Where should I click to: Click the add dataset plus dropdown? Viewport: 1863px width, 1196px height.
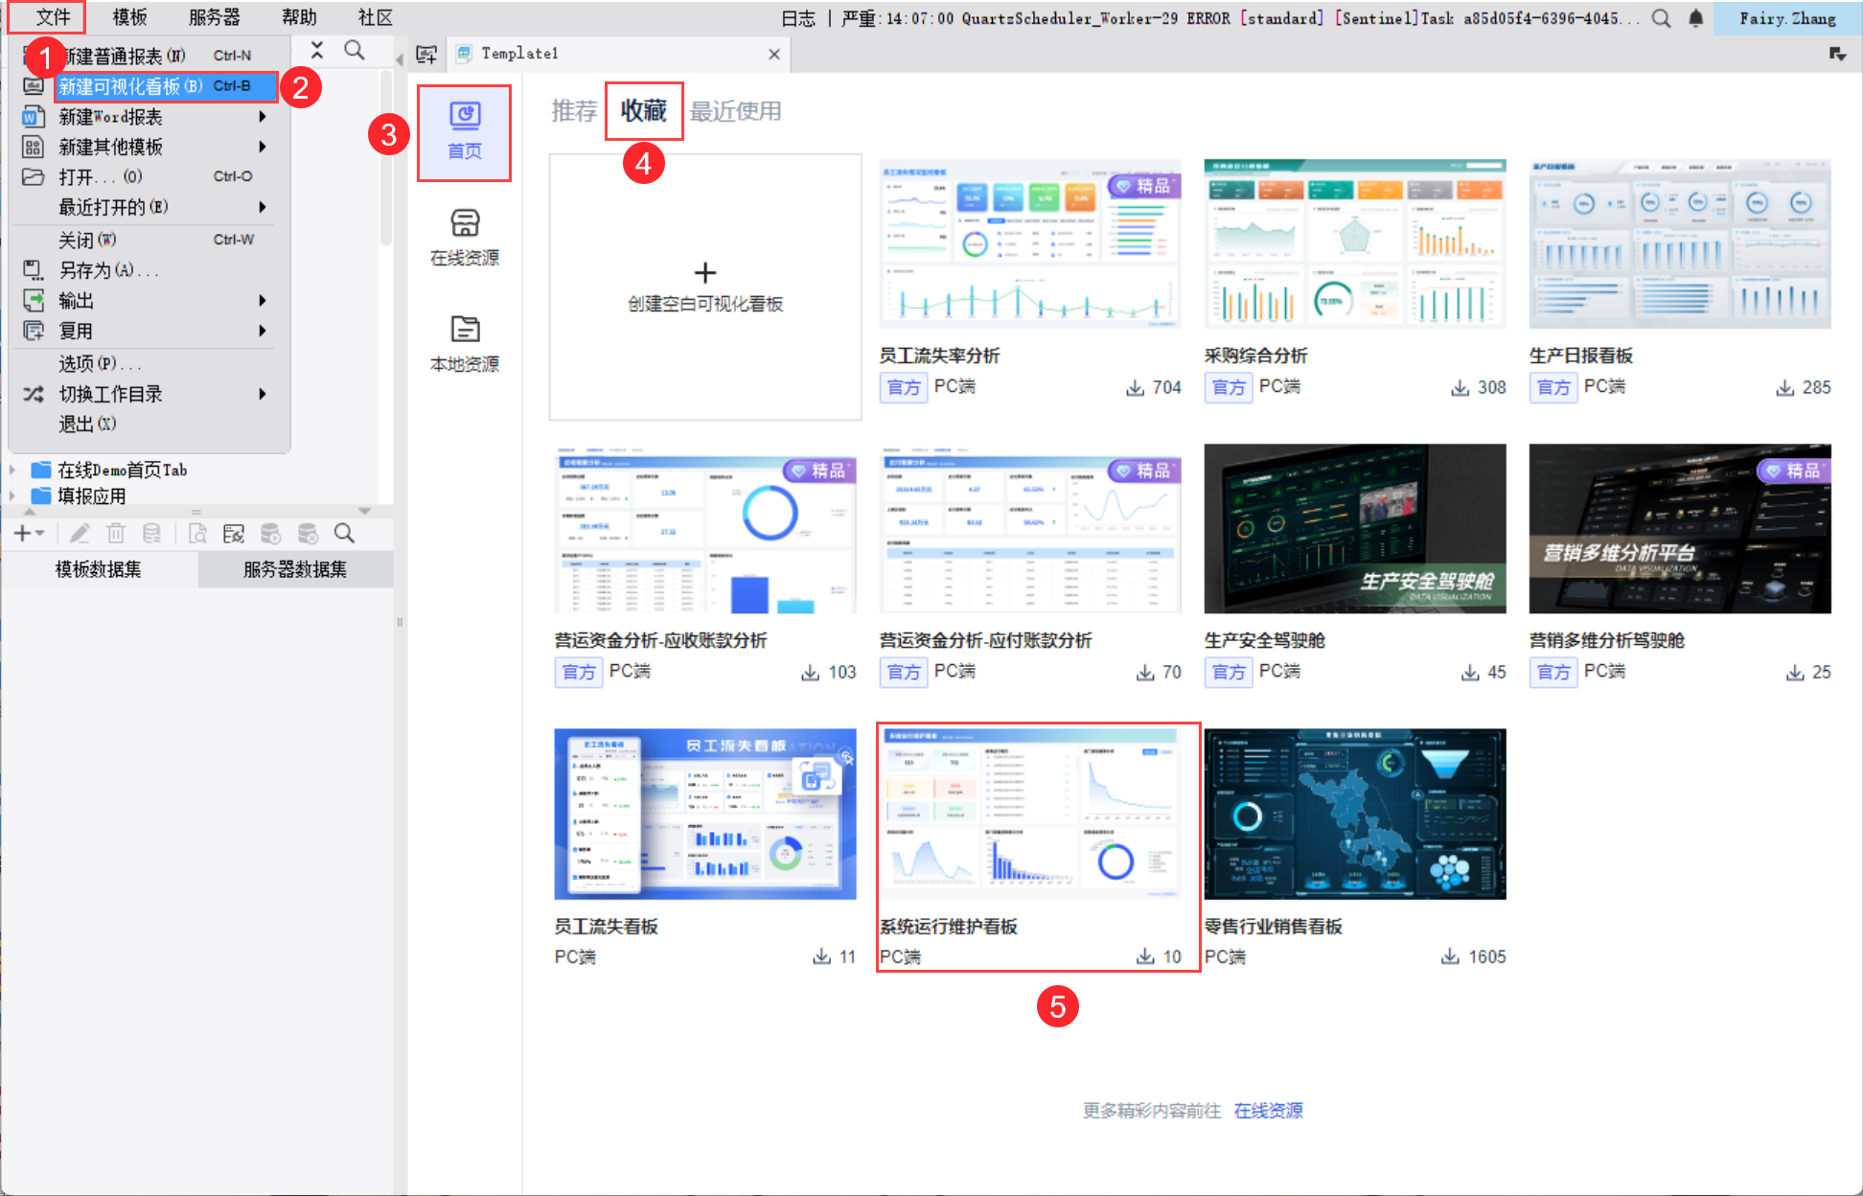click(x=29, y=534)
